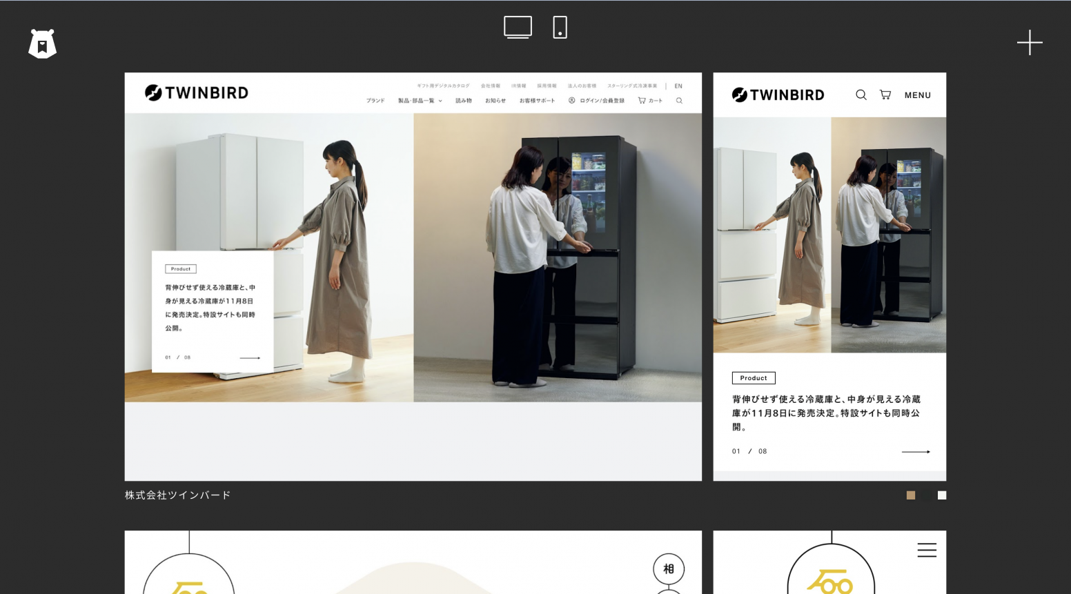Click 法人のお客様 link in desktop preview
This screenshot has height=594, width=1071.
[582, 86]
